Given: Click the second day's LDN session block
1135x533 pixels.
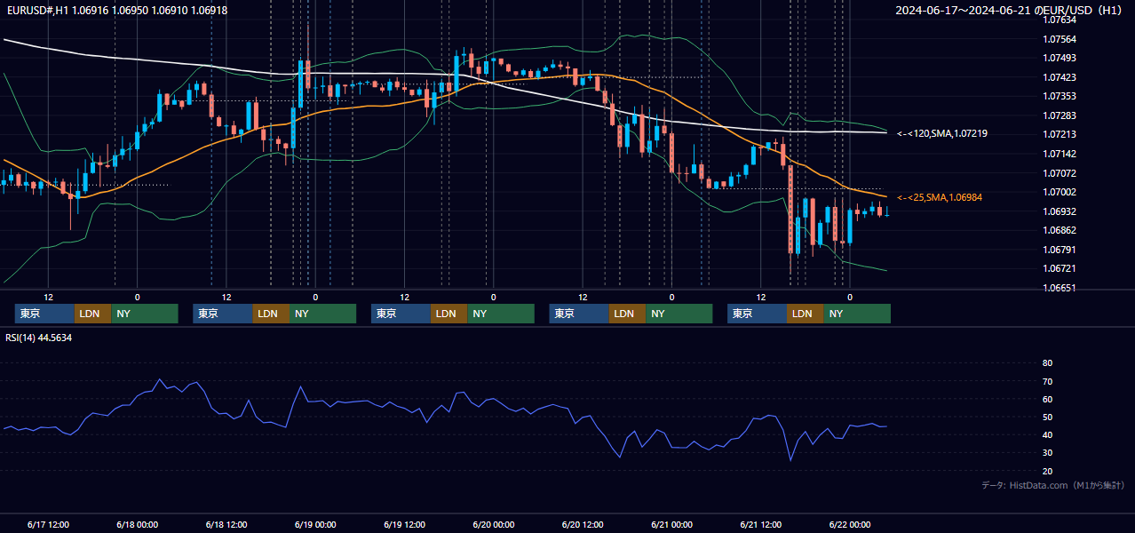Looking at the screenshot, I should 271,314.
